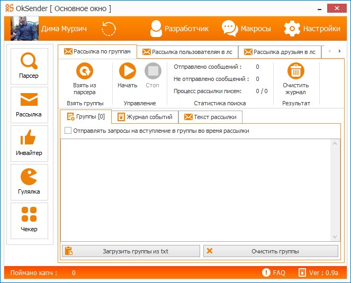Image resolution: width=351 pixels, height=283 pixels.
Task: Open the Парсер section in sidebar
Action: tap(29, 66)
